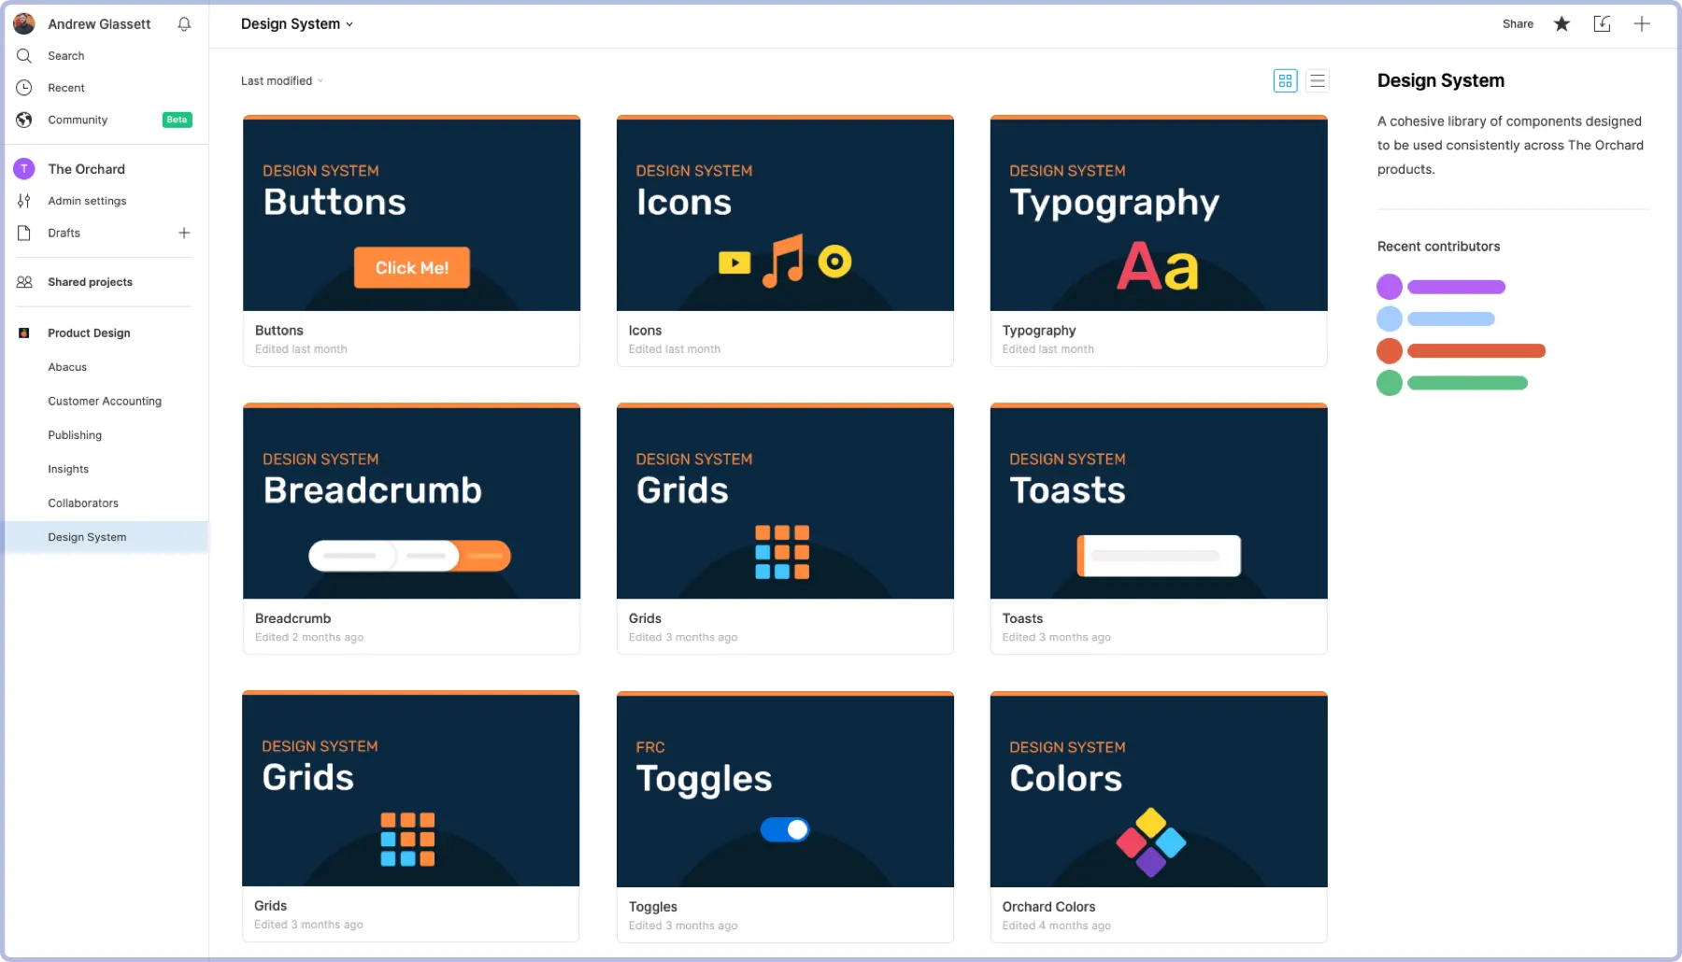1682x962 pixels.
Task: Click the Drafts page icon
Action: (24, 233)
